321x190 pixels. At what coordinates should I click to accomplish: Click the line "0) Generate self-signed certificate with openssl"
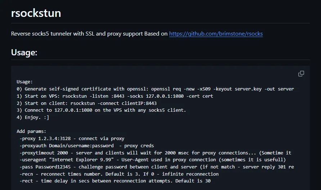155,89
